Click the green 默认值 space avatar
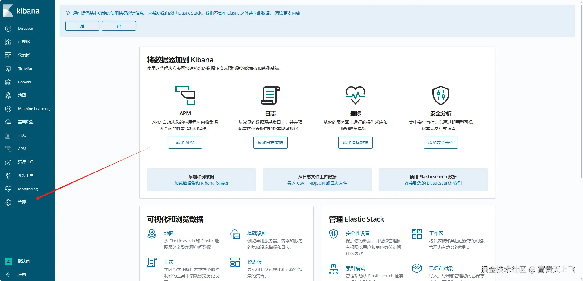The image size is (583, 281). (x=9, y=262)
